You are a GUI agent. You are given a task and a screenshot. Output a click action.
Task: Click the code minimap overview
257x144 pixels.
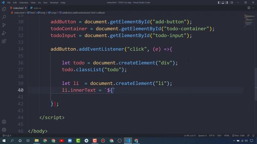249,21
